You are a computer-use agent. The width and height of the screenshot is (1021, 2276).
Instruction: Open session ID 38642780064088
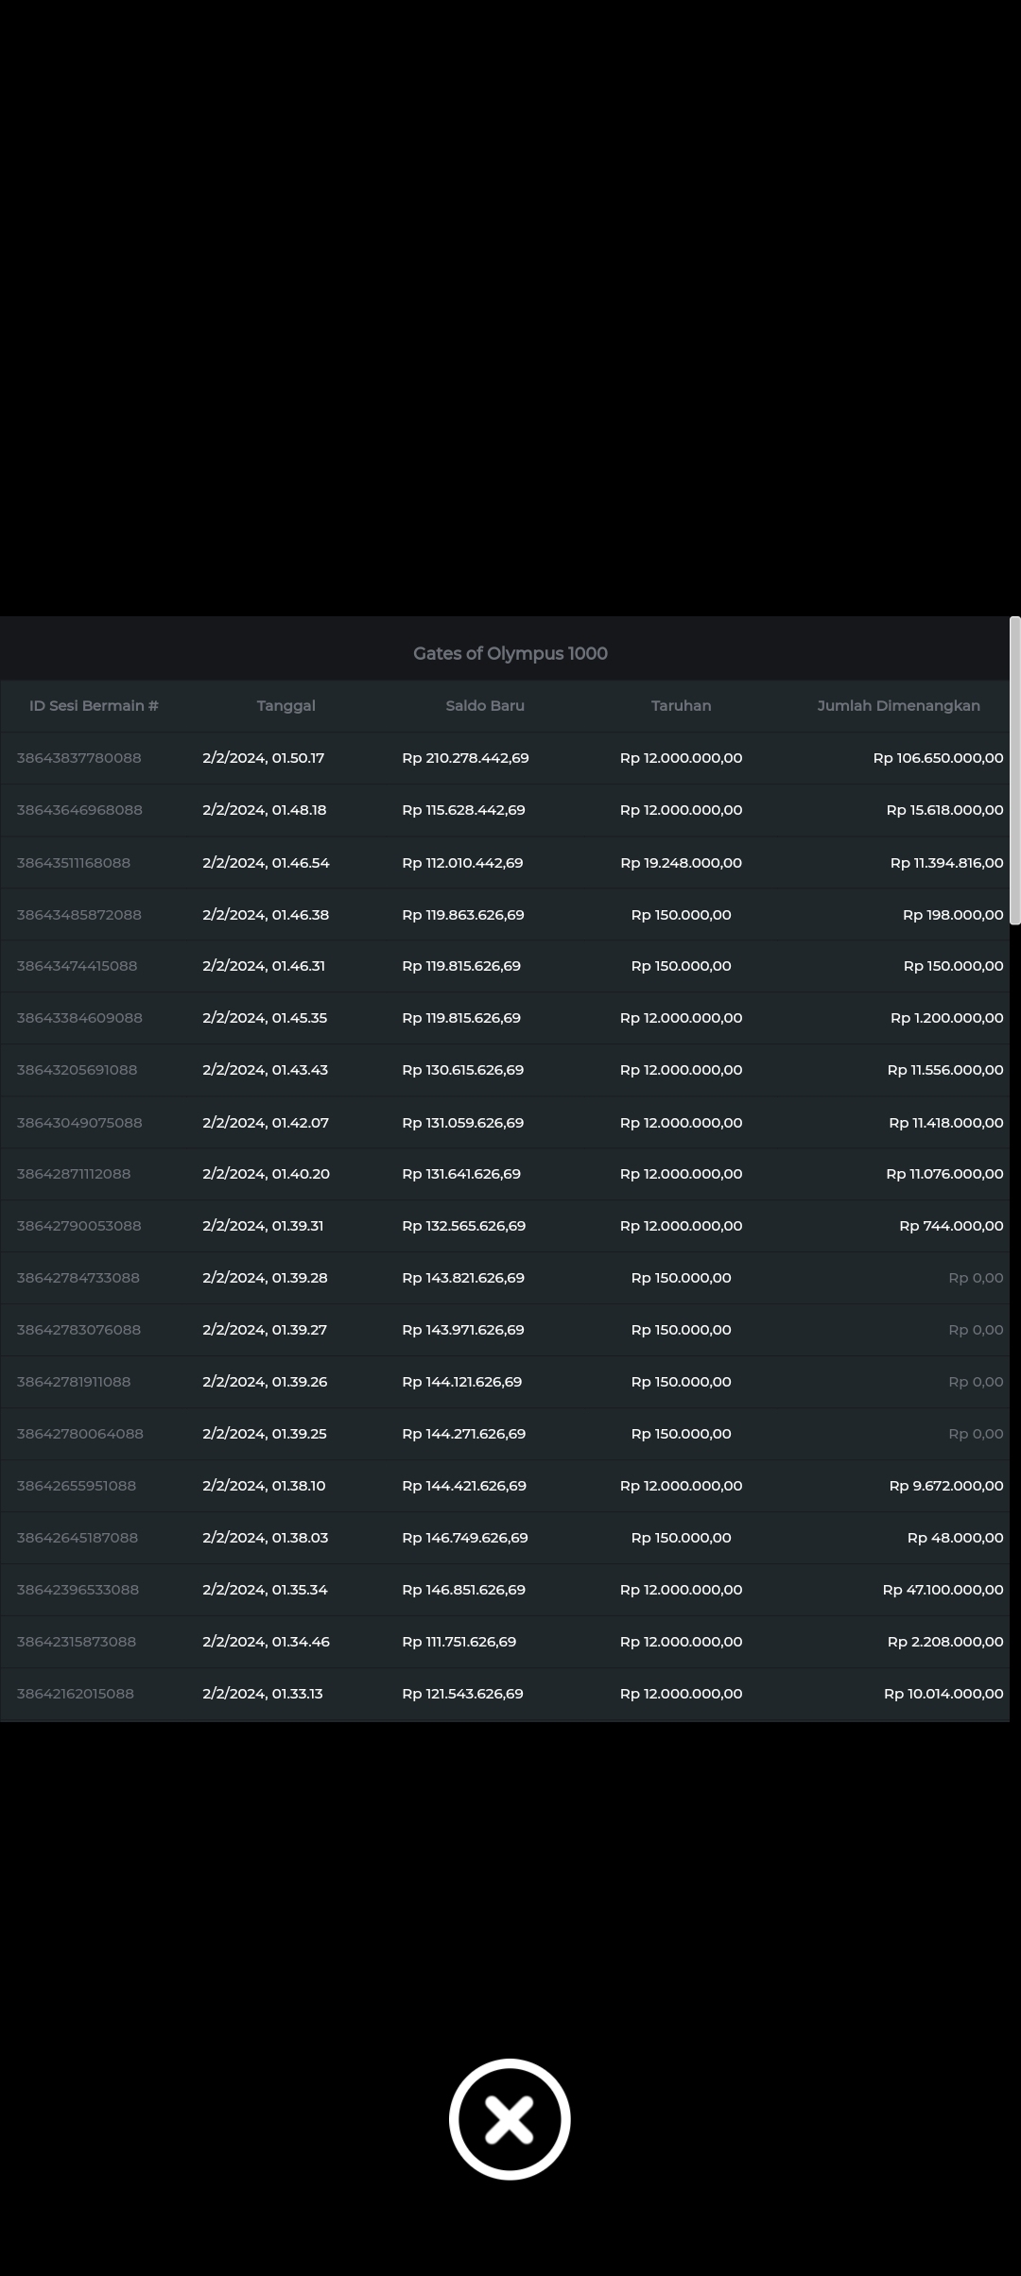(80, 1434)
